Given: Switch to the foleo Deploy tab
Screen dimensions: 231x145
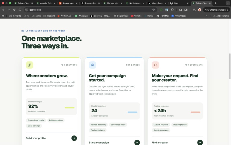Looking at the screenshot, I should (x=157, y=3).
